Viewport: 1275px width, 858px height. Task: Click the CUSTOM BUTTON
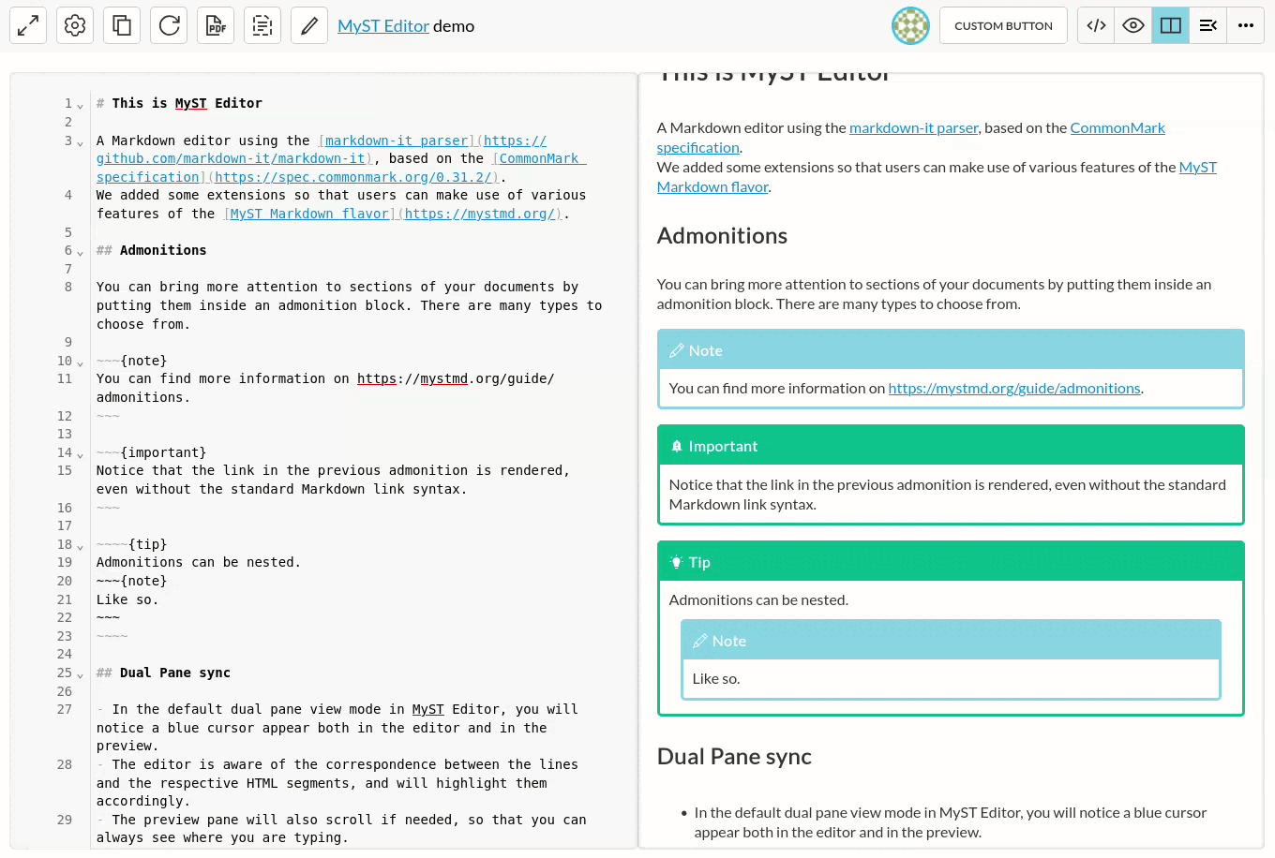click(1003, 25)
